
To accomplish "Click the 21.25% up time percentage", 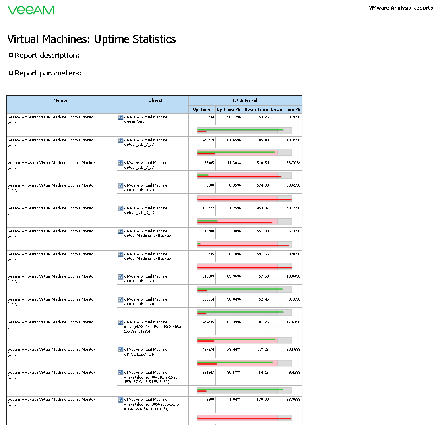I will click(234, 208).
